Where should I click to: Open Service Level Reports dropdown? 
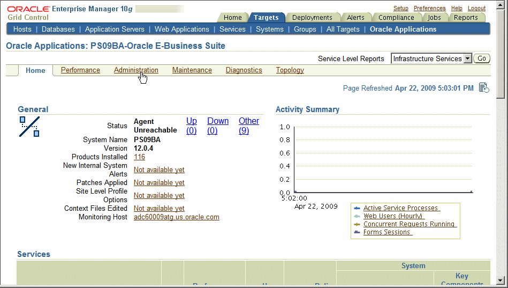(431, 58)
